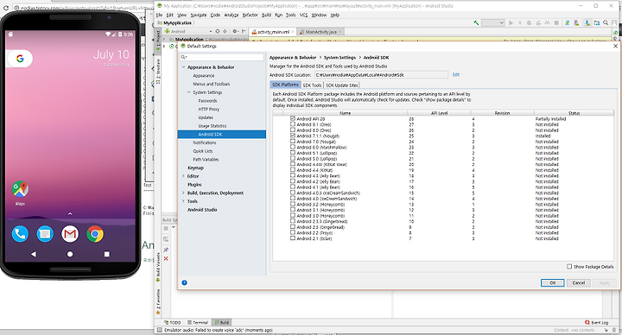Open Messages app on emulator dock
The width and height of the screenshot is (622, 335).
click(45, 234)
